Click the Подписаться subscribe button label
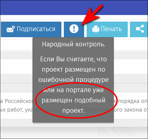 pos(36,29)
